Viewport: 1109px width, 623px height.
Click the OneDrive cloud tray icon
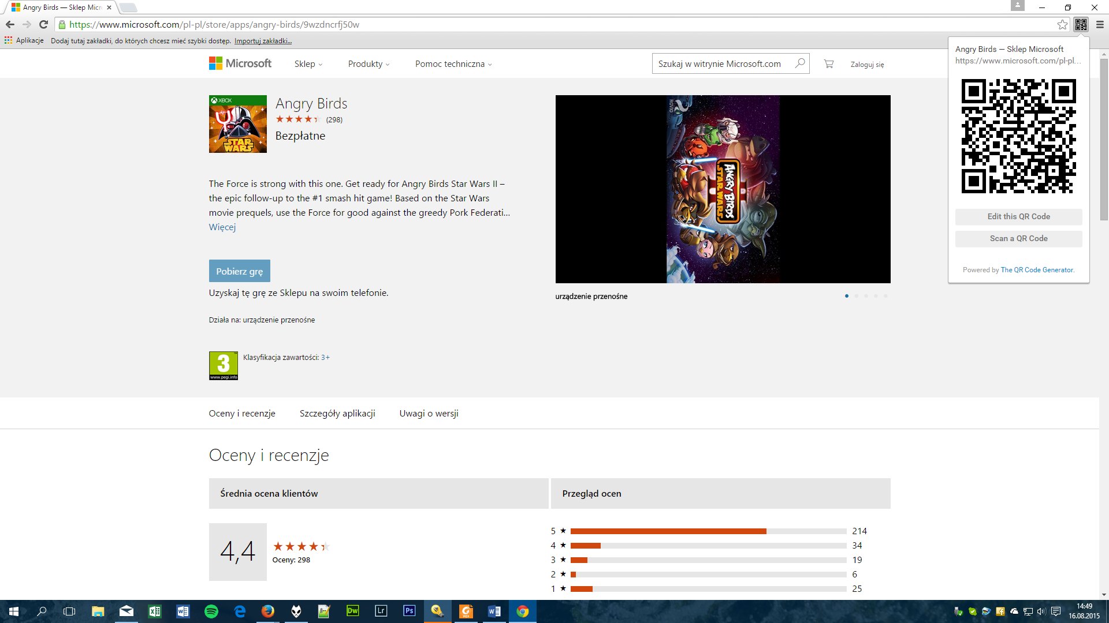[x=1014, y=611]
